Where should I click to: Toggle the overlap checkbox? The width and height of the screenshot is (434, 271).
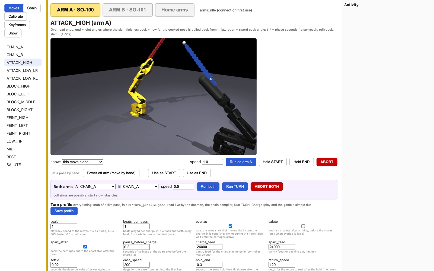tap(230, 226)
